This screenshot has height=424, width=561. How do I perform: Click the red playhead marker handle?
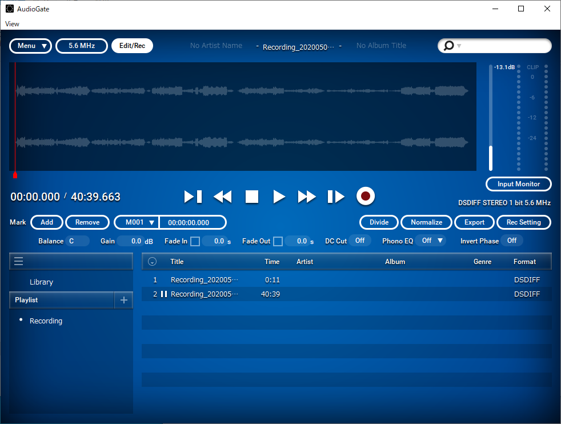coord(15,175)
